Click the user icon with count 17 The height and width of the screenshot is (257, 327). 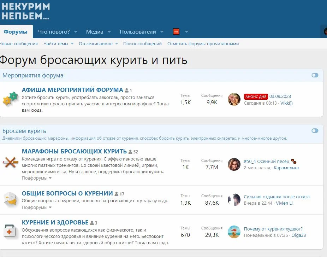click(x=117, y=194)
